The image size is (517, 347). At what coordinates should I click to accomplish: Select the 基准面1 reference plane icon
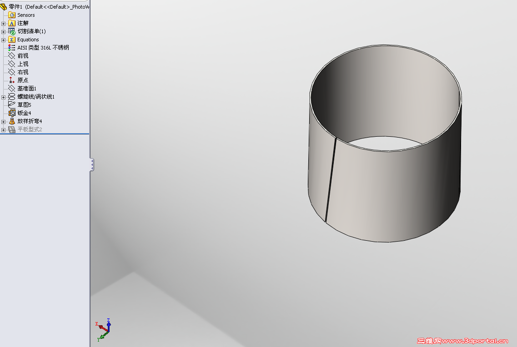point(11,88)
